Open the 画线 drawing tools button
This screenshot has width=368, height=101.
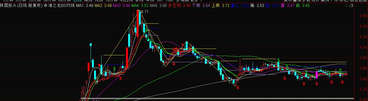(x=325, y=1)
